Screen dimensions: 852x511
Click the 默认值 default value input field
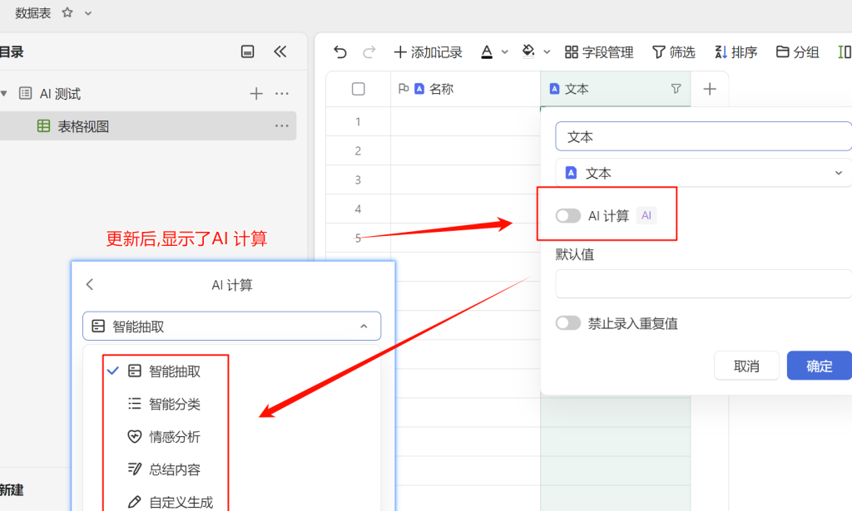[704, 284]
